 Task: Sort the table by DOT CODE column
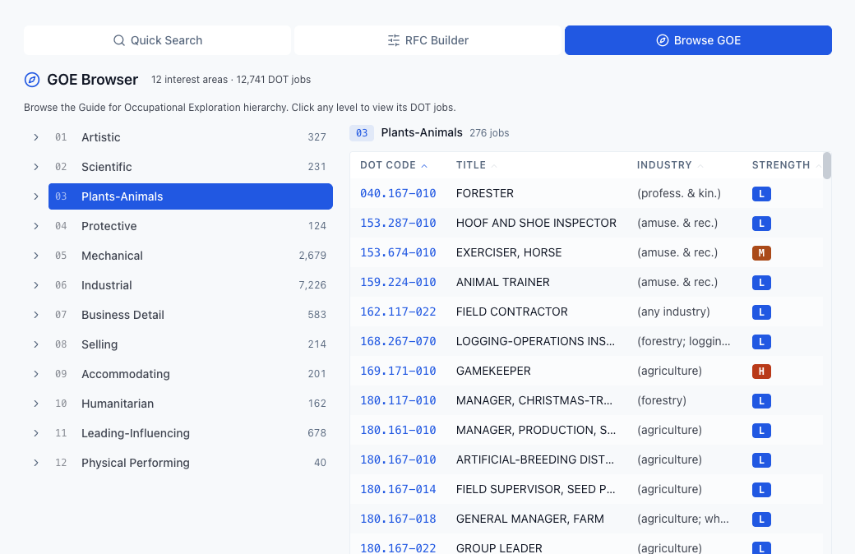point(393,165)
